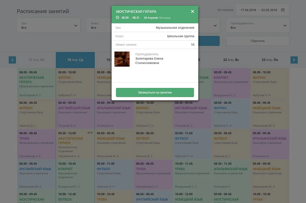Open Немецкий язык 08.00-08.45 on 23 Апр
The height and width of the screenshot is (203, 306).
(x=270, y=114)
